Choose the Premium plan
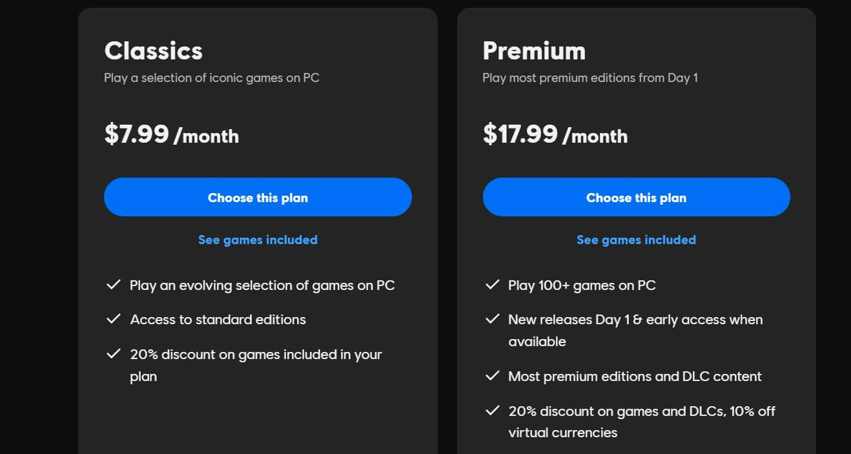The height and width of the screenshot is (454, 851). pos(636,197)
